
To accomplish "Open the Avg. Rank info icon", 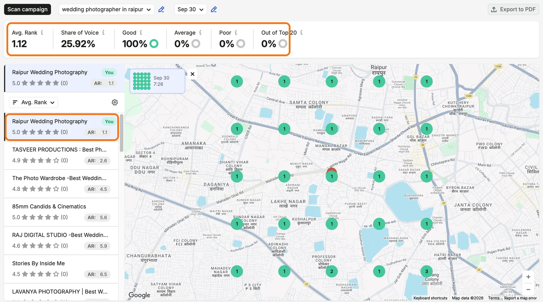I will [x=42, y=33].
